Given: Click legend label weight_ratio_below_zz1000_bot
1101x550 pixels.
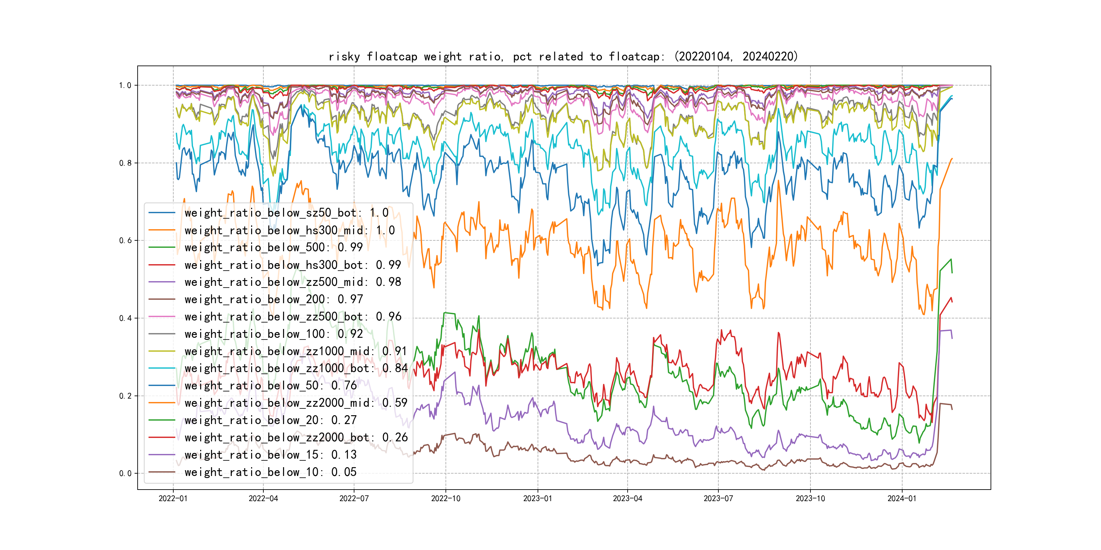Looking at the screenshot, I should [296, 368].
